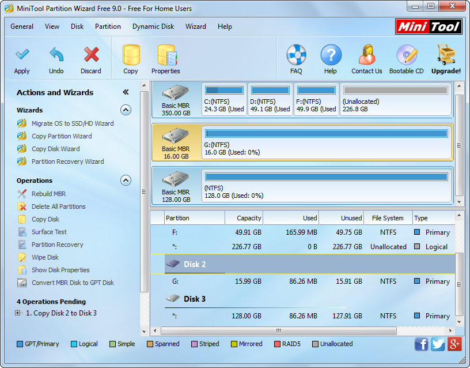Screen dimensions: 470x368
Task: Launch Copy Partition Wizard
Action: (62, 136)
